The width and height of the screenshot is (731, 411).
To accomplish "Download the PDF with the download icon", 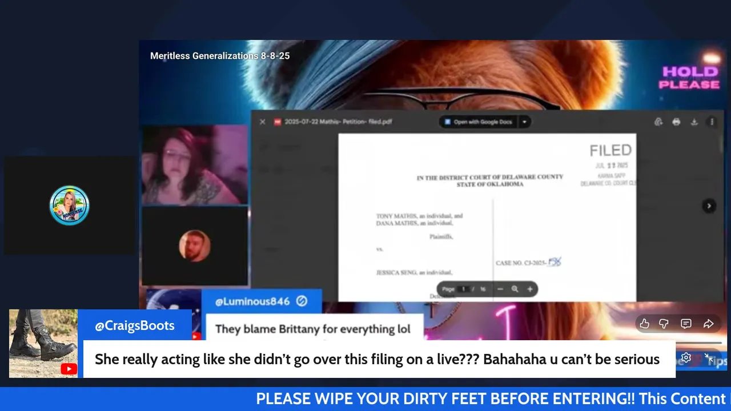I will (694, 122).
